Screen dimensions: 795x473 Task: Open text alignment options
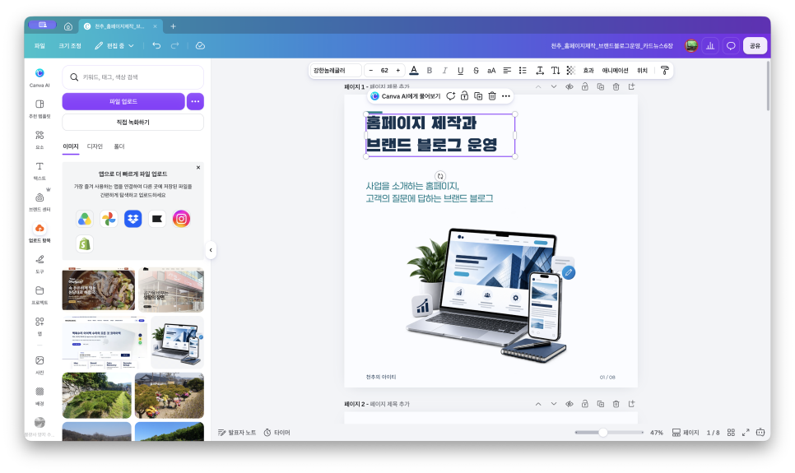(x=507, y=71)
